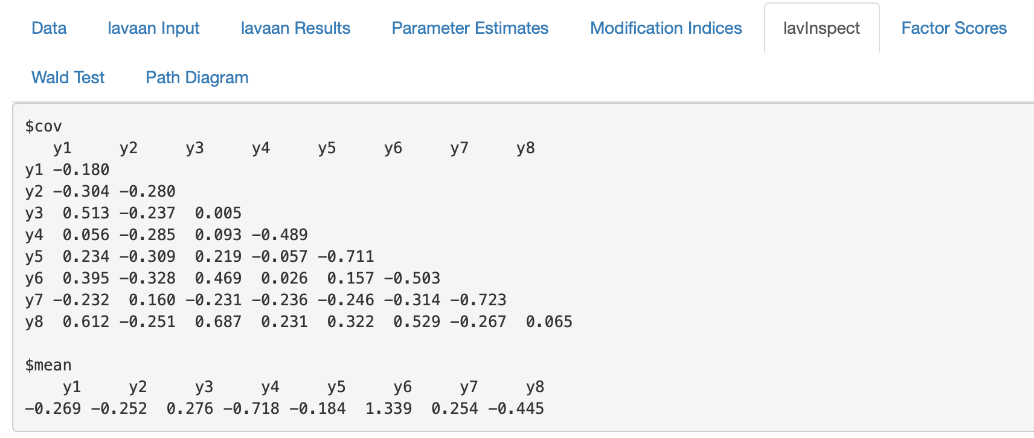The image size is (1034, 438).
Task: Open the Factor Scores tab
Action: click(954, 28)
